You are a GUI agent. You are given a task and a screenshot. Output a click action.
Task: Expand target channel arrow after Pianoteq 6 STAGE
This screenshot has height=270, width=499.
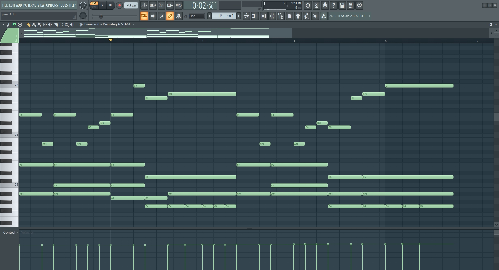point(133,24)
